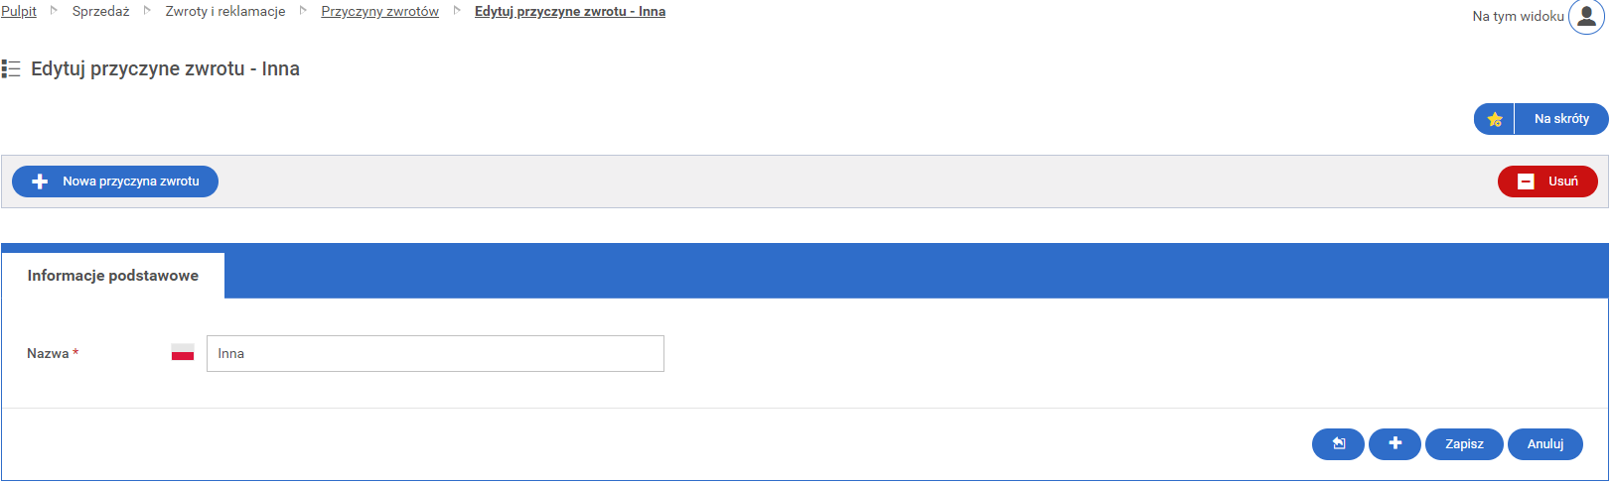Go to the Pulpit breadcrumb link
Screen dimensions: 1614x483
coord(19,12)
